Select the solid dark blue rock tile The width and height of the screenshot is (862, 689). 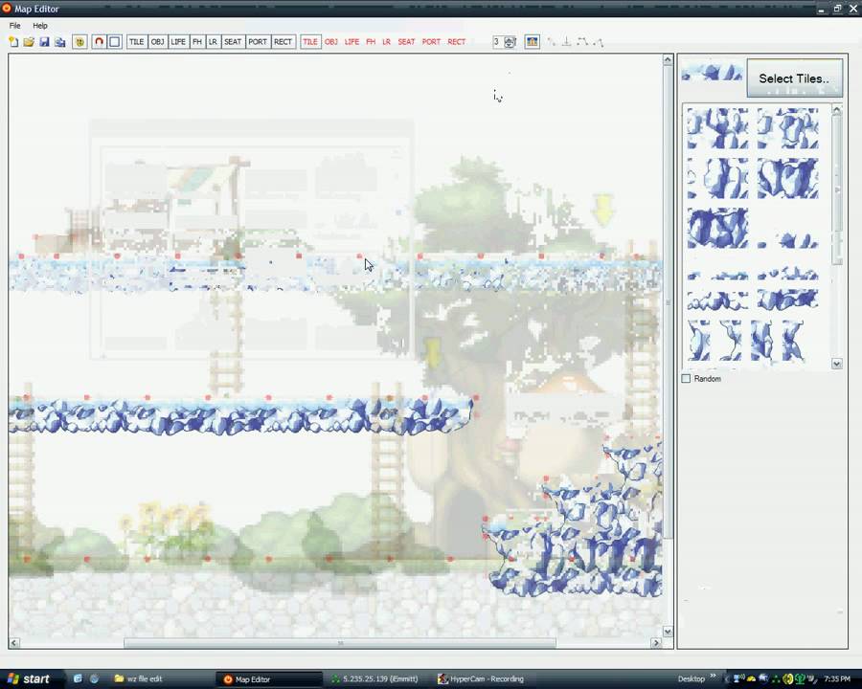click(717, 228)
